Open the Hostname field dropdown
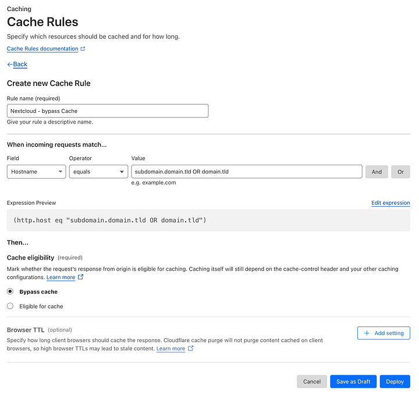Screen dimensions: 419x394 click(36, 172)
